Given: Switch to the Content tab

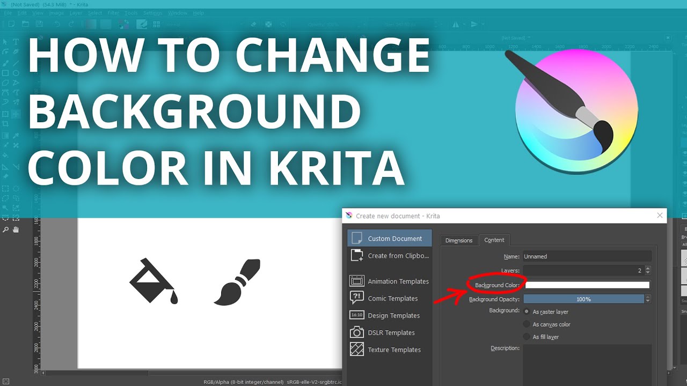Looking at the screenshot, I should [x=494, y=240].
